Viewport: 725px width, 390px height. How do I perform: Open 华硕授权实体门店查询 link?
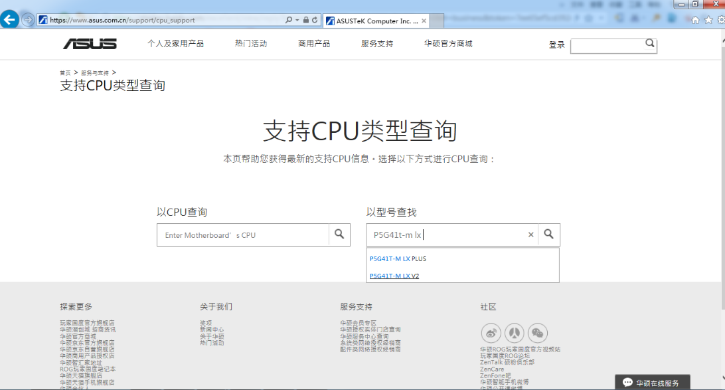click(x=370, y=330)
